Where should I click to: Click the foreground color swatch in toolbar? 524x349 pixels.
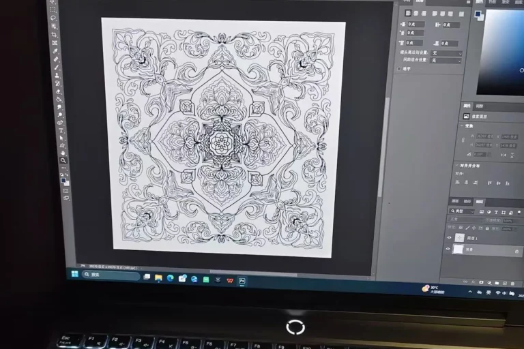[x=63, y=181]
